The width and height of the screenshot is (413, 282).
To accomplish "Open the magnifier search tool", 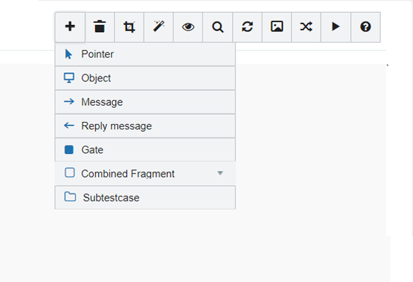I will coord(218,27).
